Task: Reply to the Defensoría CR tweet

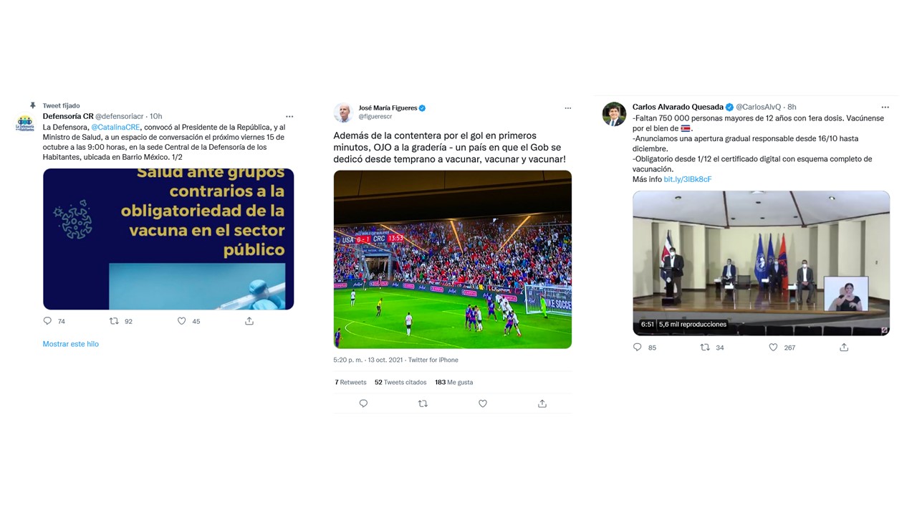Action: 48,321
